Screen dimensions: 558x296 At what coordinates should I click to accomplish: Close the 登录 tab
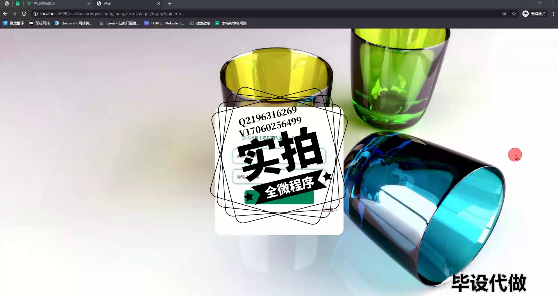[x=159, y=3]
